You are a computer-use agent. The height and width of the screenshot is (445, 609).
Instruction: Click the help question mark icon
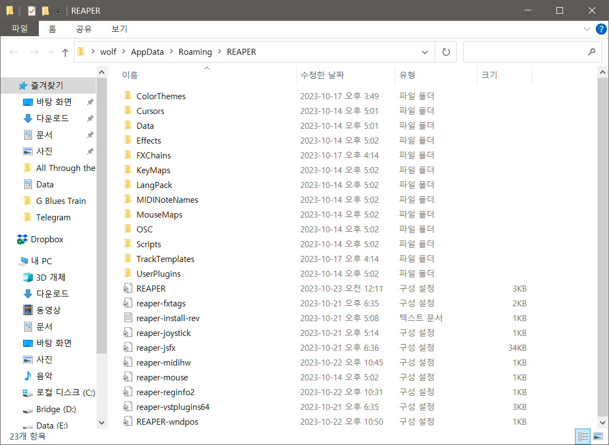point(601,29)
